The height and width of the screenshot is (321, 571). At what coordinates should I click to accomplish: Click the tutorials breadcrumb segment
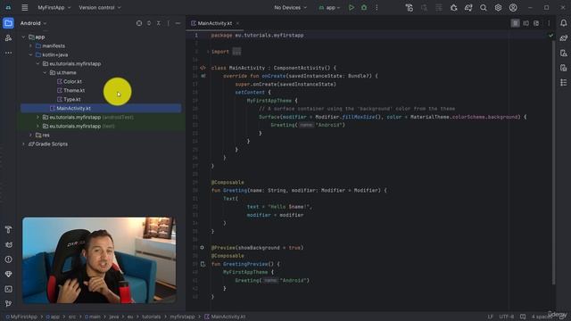coord(151,317)
